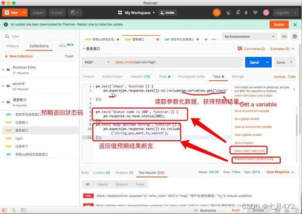The height and width of the screenshot is (214, 302).
Task: Open the Settings request tab
Action: 238,77
